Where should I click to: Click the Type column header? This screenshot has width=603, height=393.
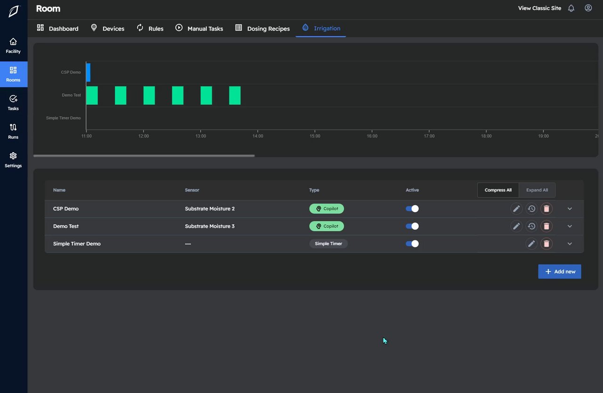[314, 190]
